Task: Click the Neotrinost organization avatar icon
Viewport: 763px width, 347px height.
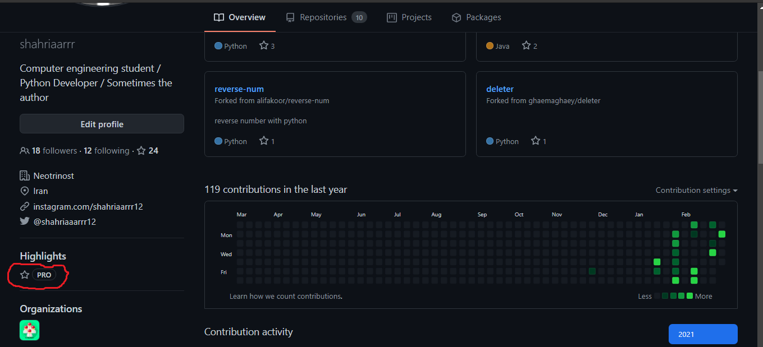Action: tap(29, 330)
